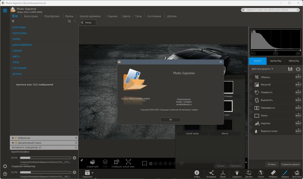
Task: Toggle Обрезка ВЫКЛ switch
Action: point(298,77)
